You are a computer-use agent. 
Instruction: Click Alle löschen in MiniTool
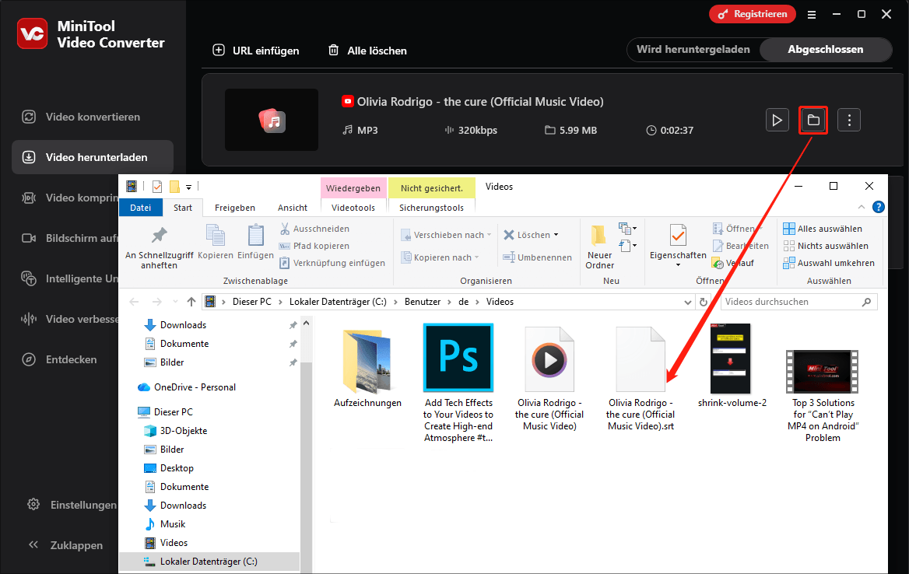[367, 51]
